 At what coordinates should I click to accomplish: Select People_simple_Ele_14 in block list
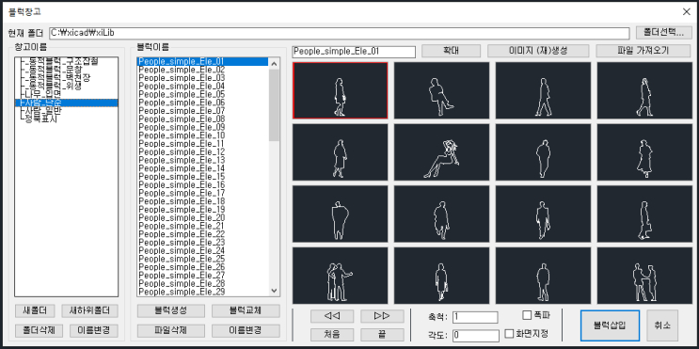click(x=203, y=168)
